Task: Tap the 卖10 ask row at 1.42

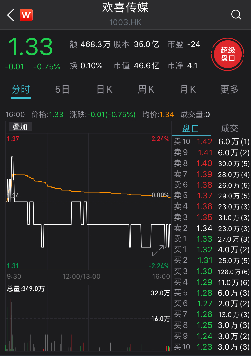Action: coord(212,141)
